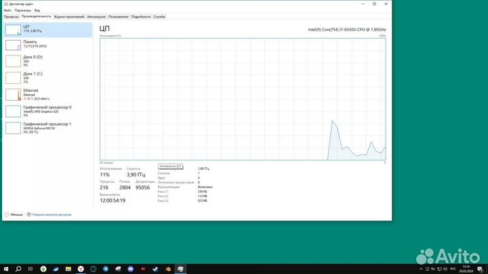
Task: Open Telegram from the taskbar
Action: (106, 269)
